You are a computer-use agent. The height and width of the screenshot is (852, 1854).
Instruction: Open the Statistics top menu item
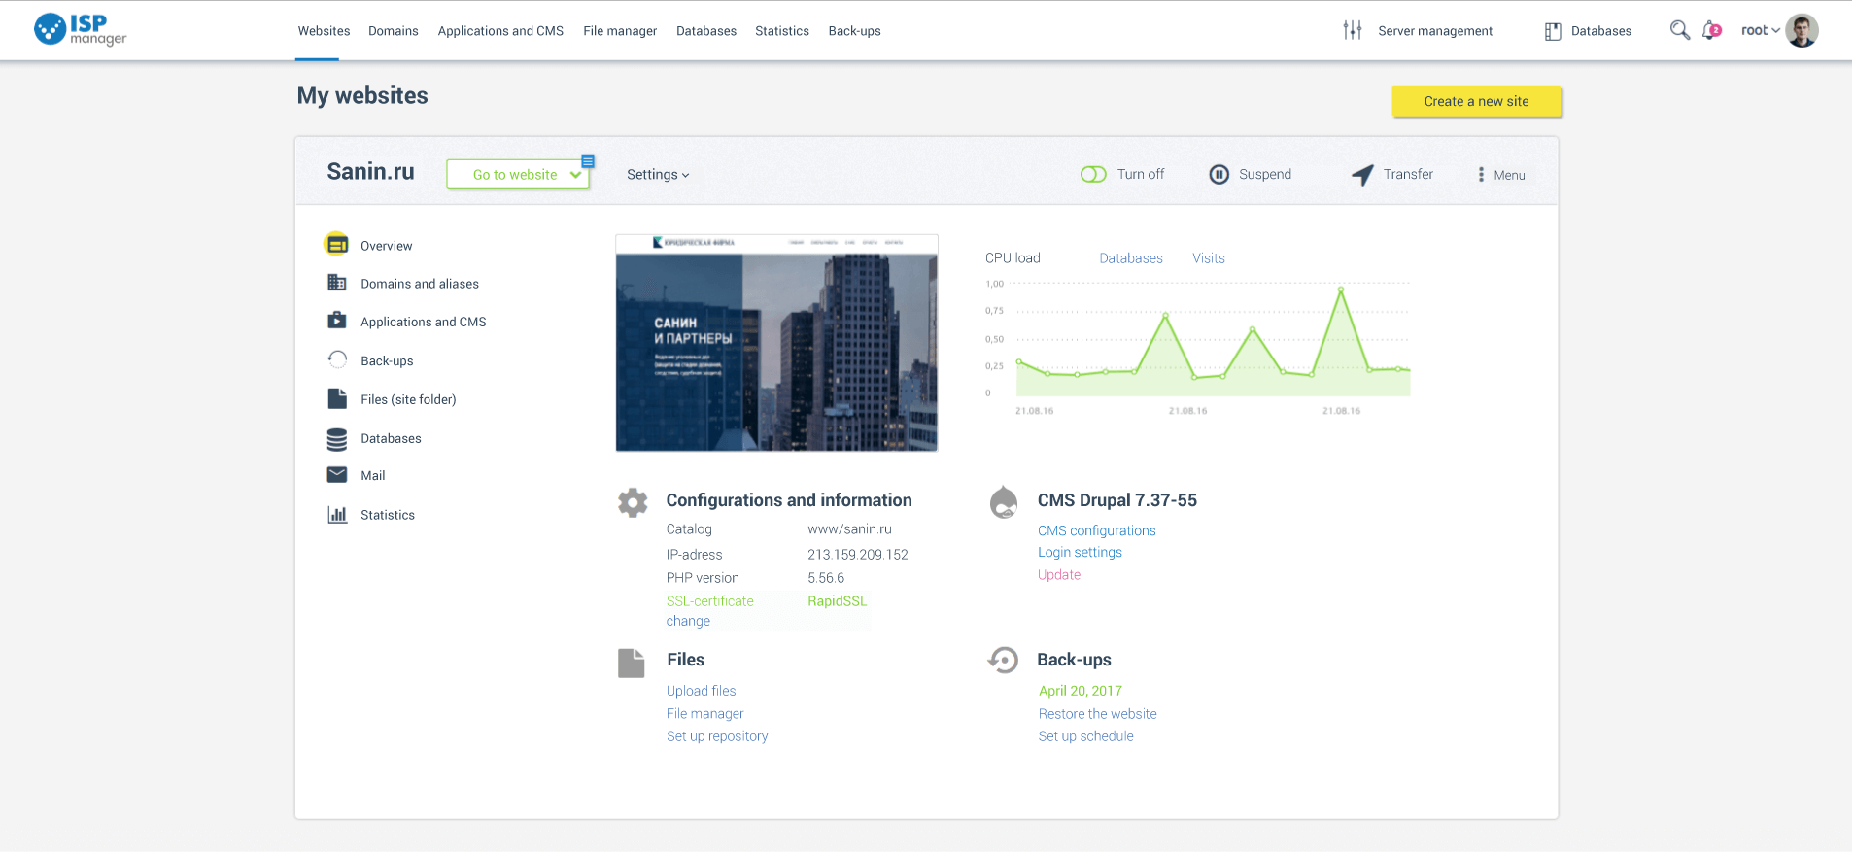pyautogui.click(x=782, y=31)
